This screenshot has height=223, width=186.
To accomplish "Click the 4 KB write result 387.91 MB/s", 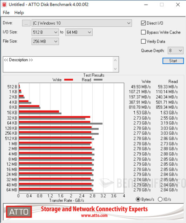I will click(140, 102).
